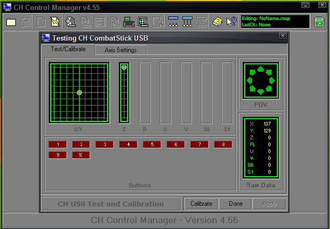
Task: Click button indicator 4
Action: (128, 145)
